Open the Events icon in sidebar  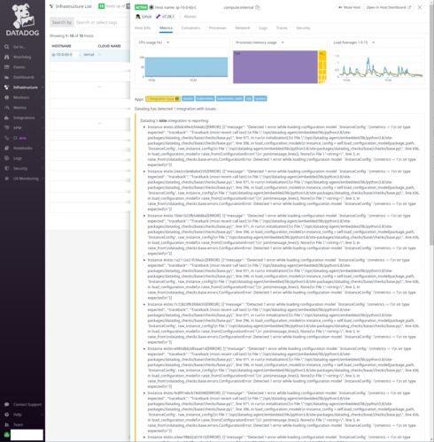click(6, 67)
